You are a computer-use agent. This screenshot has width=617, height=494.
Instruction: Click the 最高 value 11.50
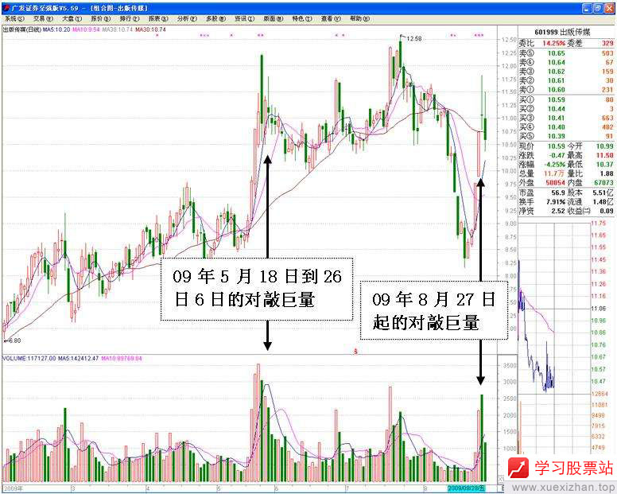[605, 155]
